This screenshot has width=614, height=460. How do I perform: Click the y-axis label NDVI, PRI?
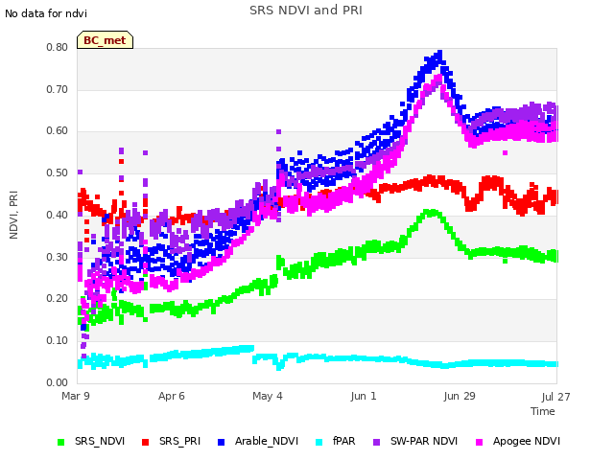click(x=13, y=215)
